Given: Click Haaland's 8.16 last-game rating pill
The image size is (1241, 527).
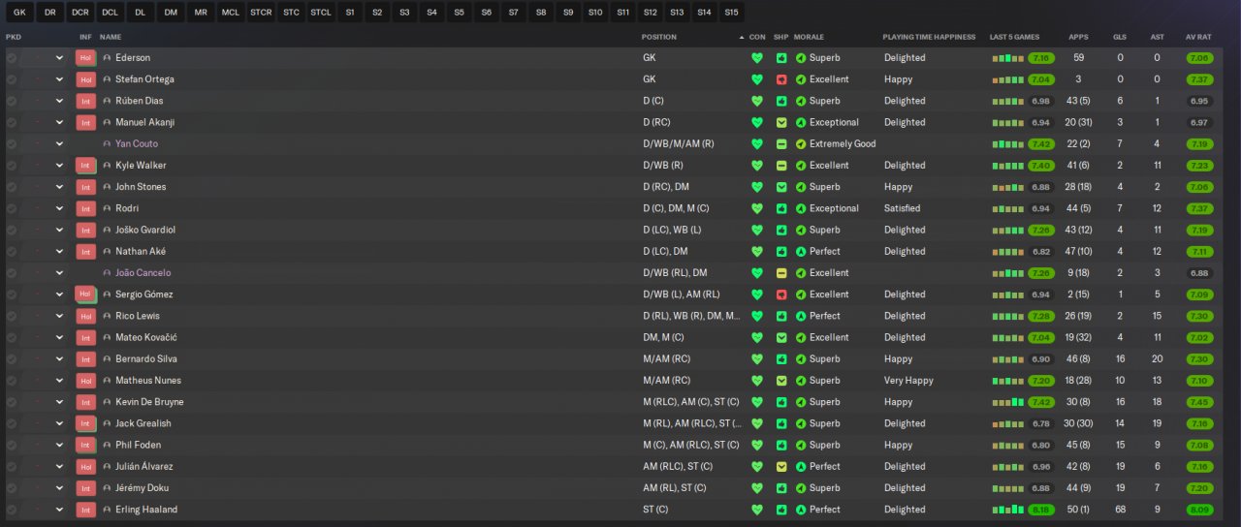Looking at the screenshot, I should point(1041,510).
